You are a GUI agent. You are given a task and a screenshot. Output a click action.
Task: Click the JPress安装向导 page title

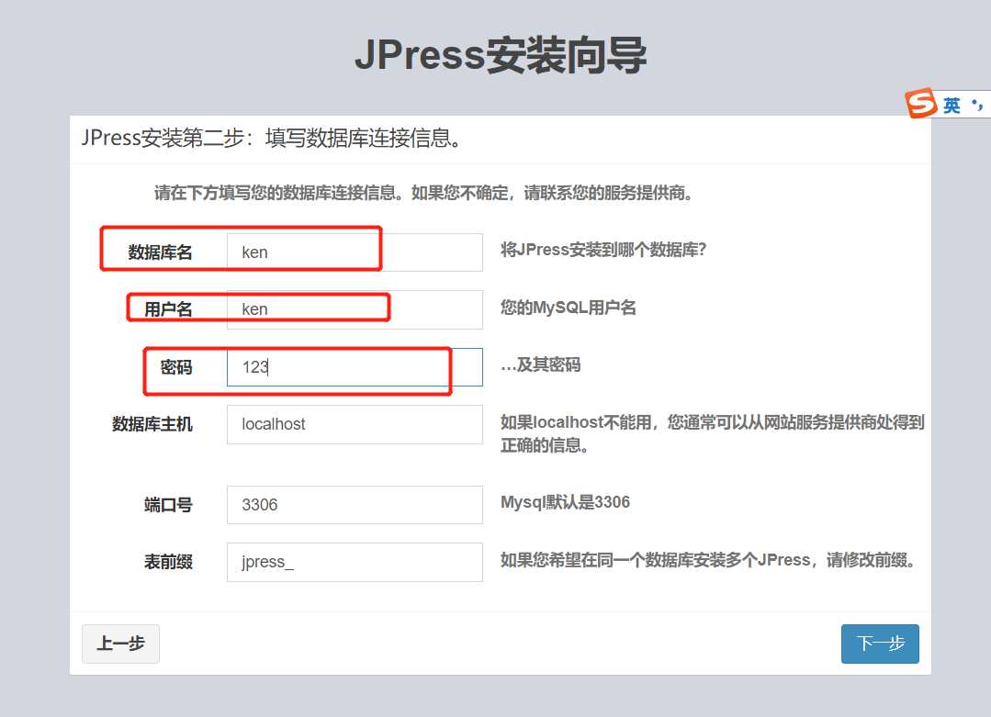coord(501,55)
